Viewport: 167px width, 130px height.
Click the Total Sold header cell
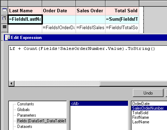122,11
